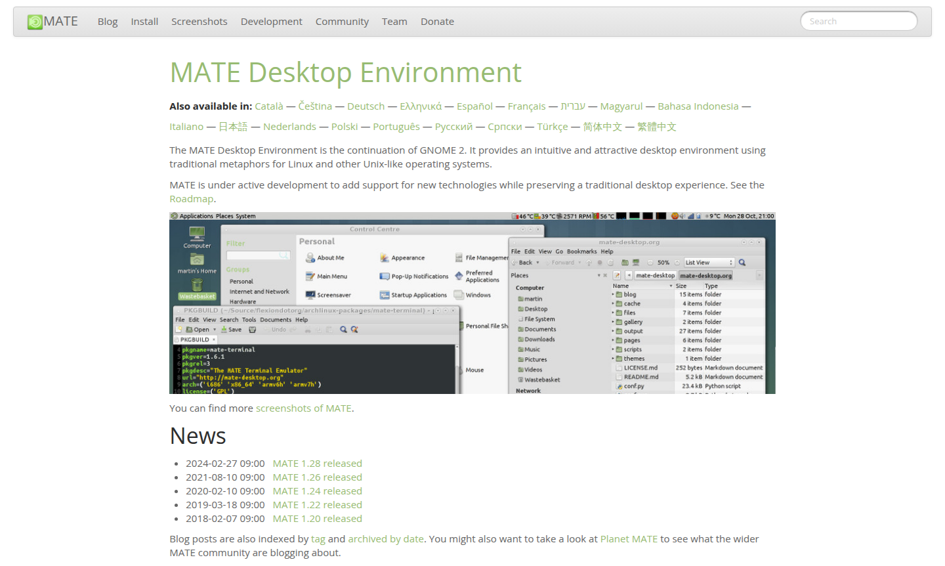This screenshot has width=945, height=566.
Task: Click the Donate navigation link
Action: pos(437,22)
